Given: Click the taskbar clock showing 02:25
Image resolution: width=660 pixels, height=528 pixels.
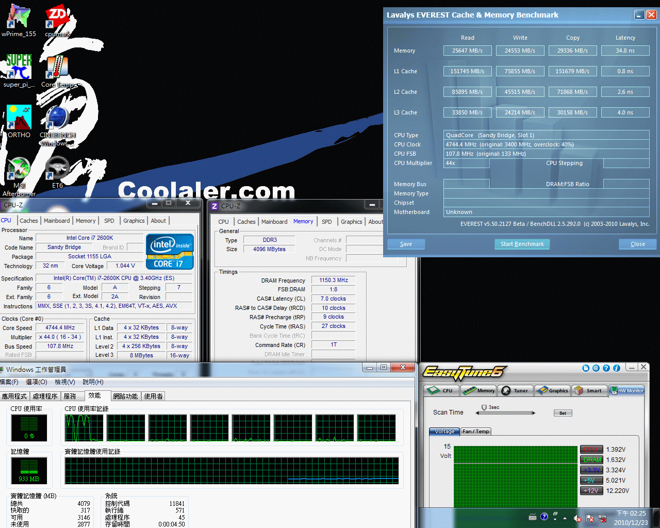Looking at the screenshot, I should (631, 518).
